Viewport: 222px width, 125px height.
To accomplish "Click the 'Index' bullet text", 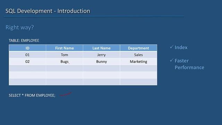I will pos(181,48).
